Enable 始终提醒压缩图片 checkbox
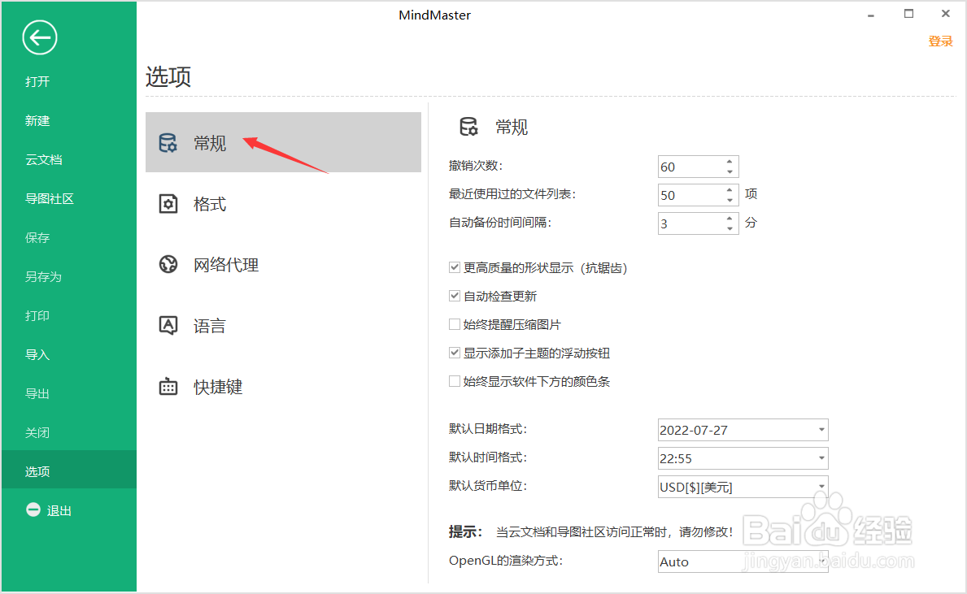The height and width of the screenshot is (594, 967). 455,324
